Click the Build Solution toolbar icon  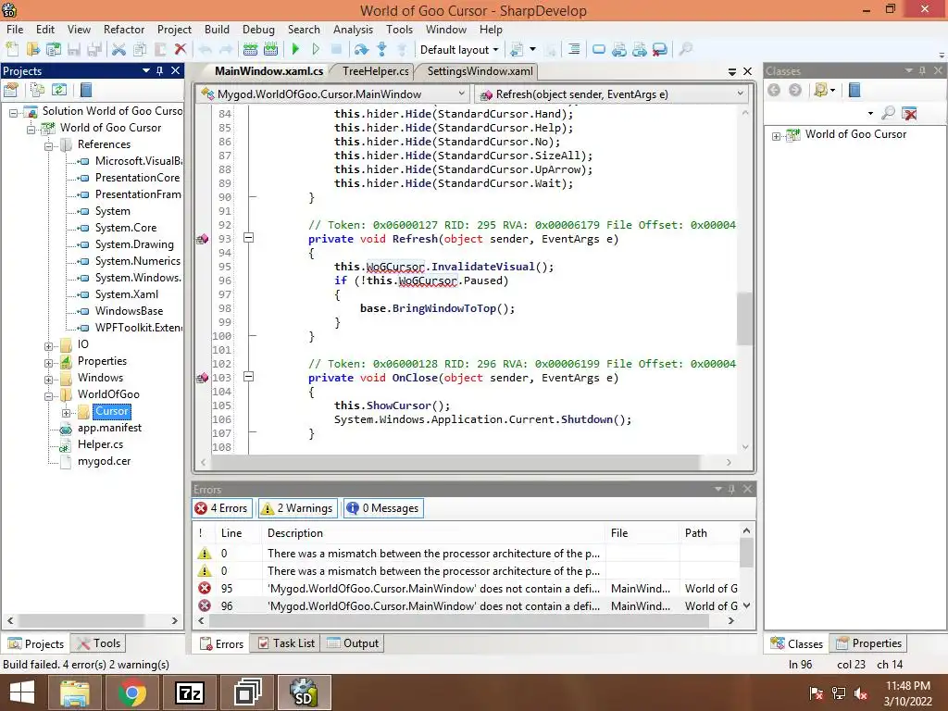pos(250,50)
